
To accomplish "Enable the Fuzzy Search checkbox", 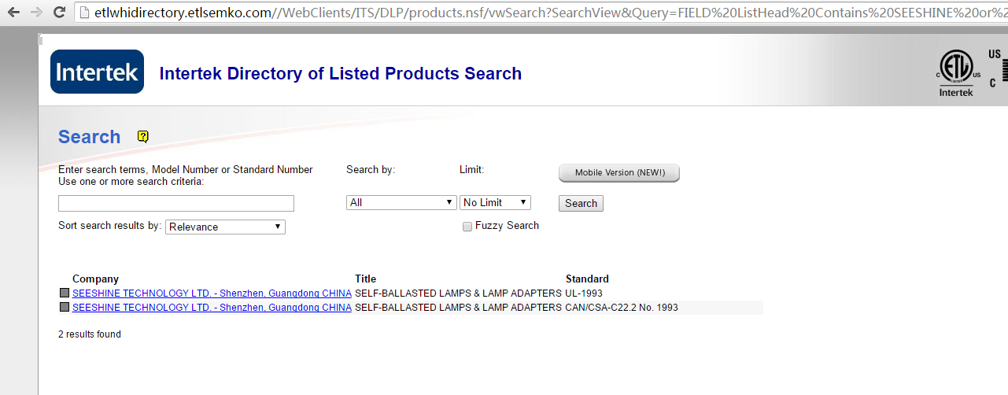I will click(467, 227).
